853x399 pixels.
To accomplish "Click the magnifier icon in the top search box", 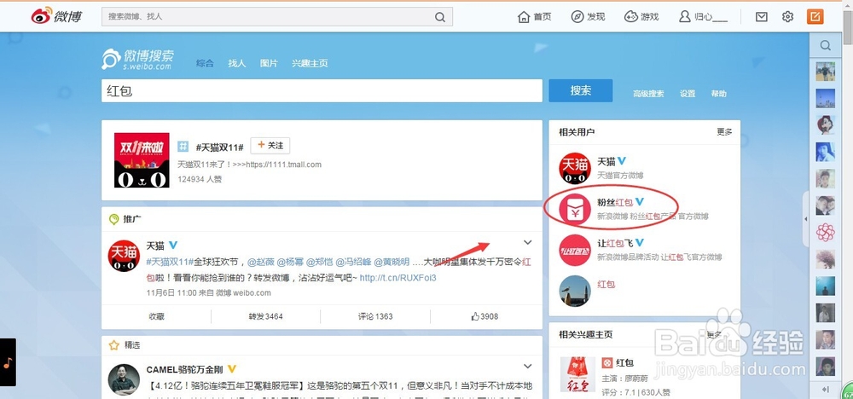I will click(x=440, y=17).
